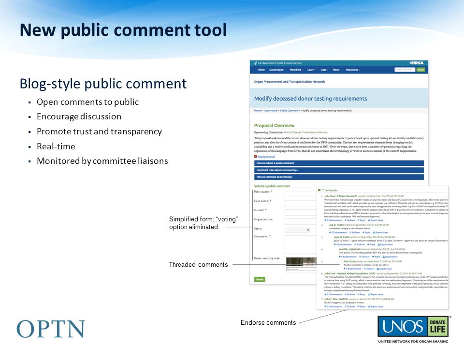Endorse Jennifer Individual's comment
Viewport: 464px width, 348px height.
coord(364,257)
